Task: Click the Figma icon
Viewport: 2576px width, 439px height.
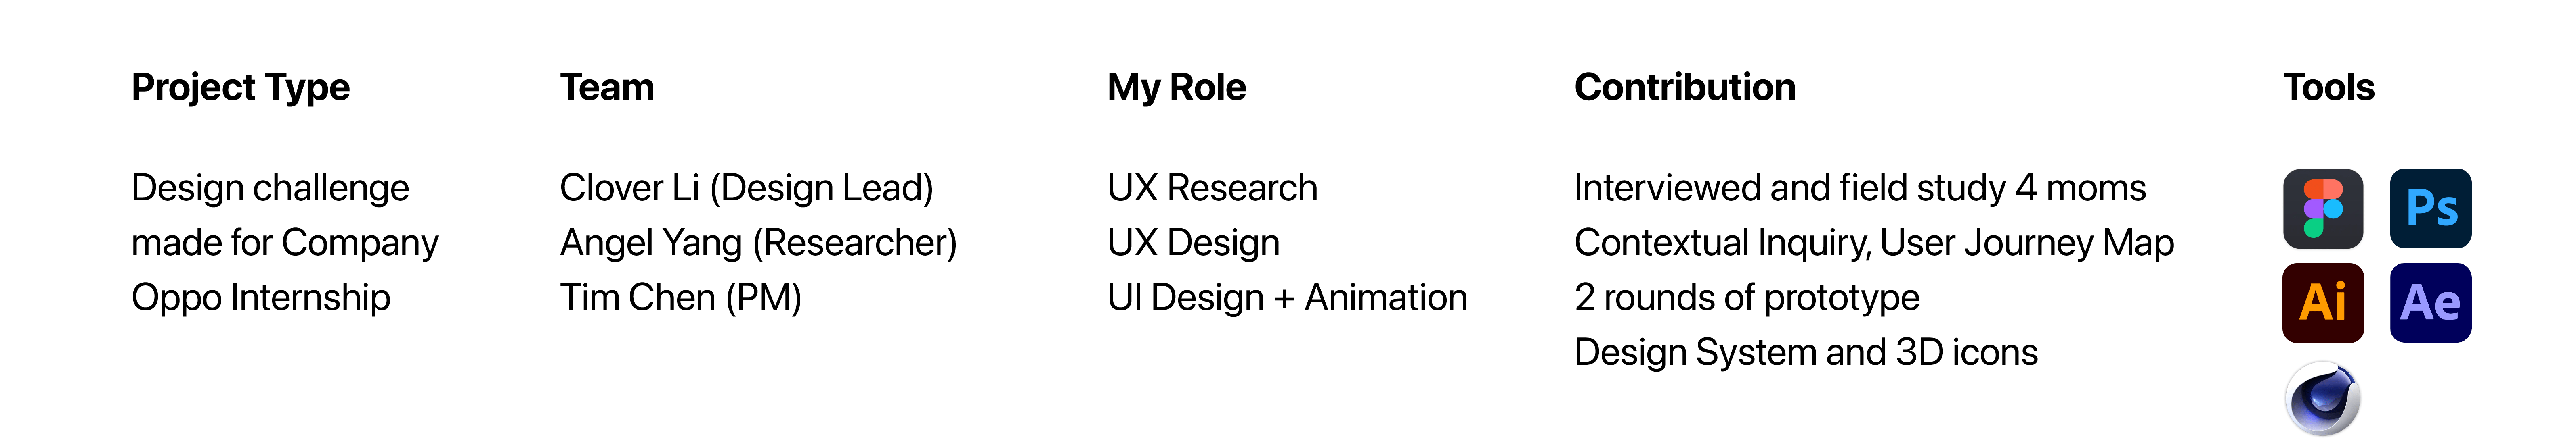Action: pos(2323,208)
